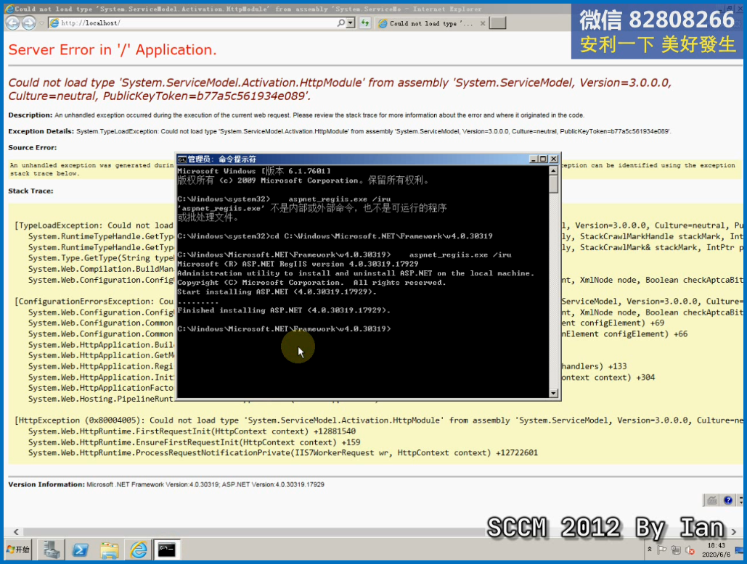
Task: Click the 'aspnet_regiis.exe /iru' command in the Framework folder
Action: click(x=460, y=255)
